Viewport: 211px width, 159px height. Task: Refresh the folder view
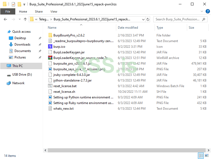coord(148,19)
